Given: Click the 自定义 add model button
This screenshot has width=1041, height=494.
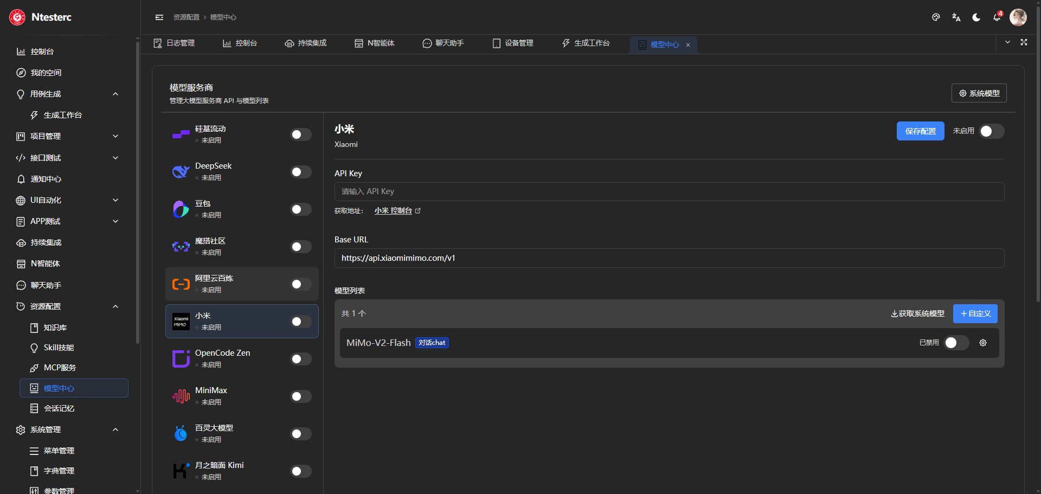Looking at the screenshot, I should (x=975, y=313).
